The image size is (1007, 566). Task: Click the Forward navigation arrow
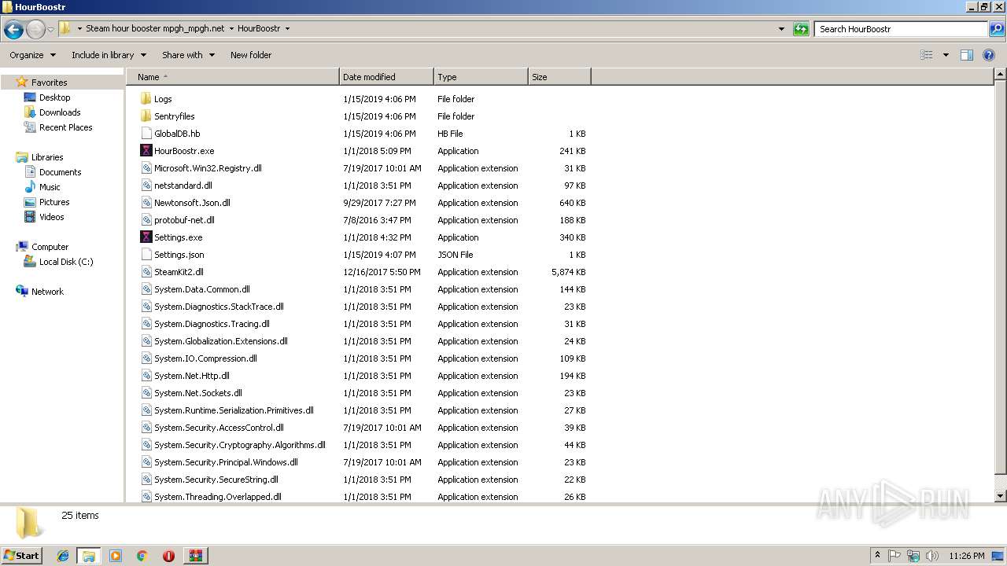[35, 30]
